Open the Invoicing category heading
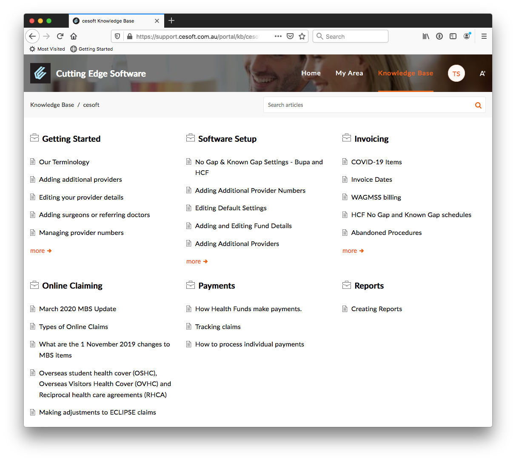The width and height of the screenshot is (516, 461). (x=371, y=139)
